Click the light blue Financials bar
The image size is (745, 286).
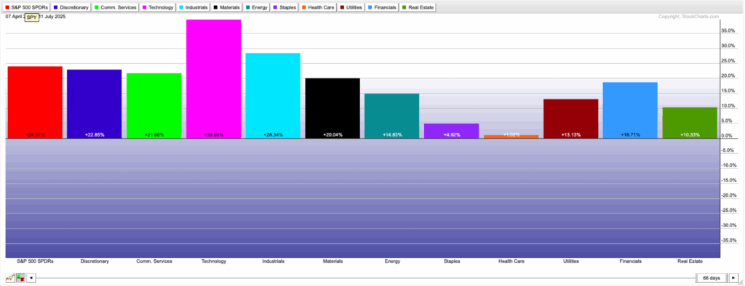pos(630,110)
